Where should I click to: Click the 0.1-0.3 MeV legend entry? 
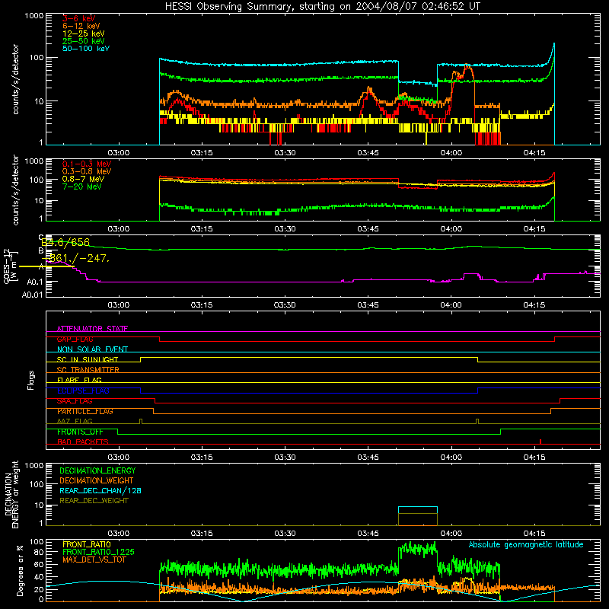87,164
